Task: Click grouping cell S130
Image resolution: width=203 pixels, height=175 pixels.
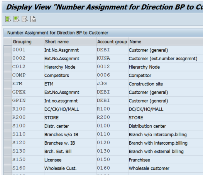Action: tap(28, 151)
